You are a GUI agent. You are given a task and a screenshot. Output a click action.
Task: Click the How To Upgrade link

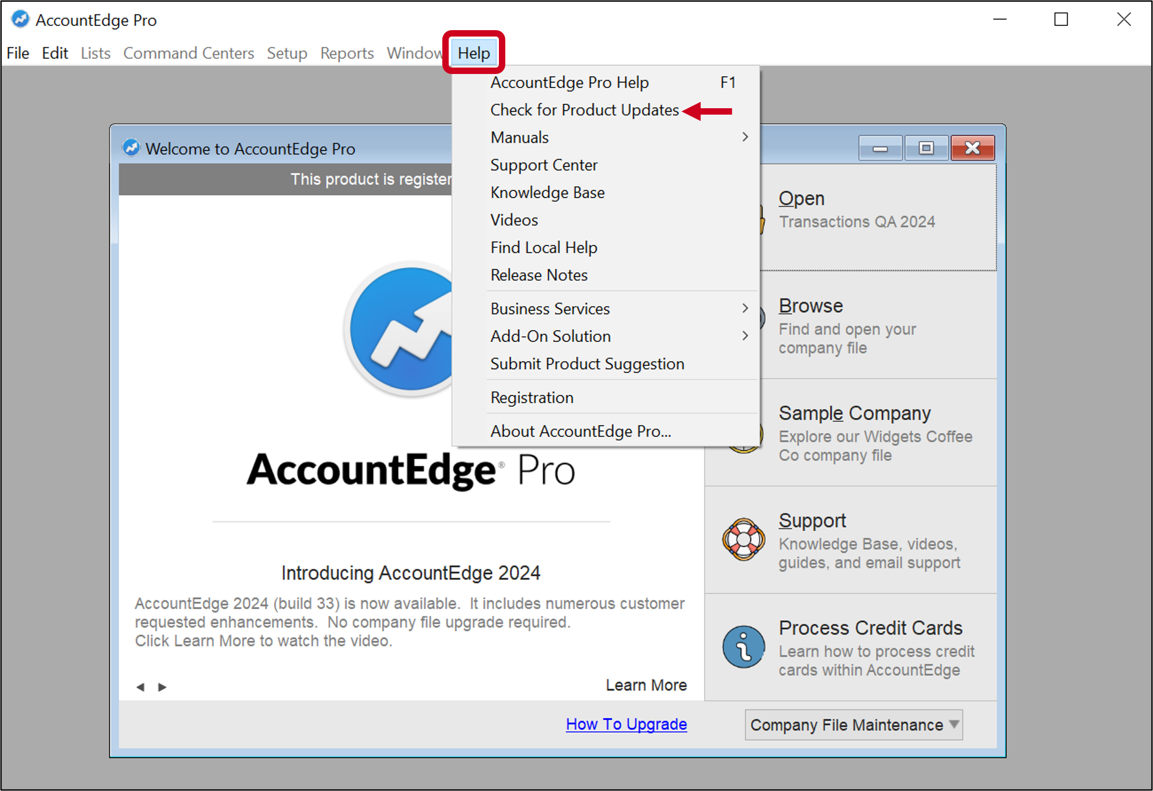click(626, 724)
